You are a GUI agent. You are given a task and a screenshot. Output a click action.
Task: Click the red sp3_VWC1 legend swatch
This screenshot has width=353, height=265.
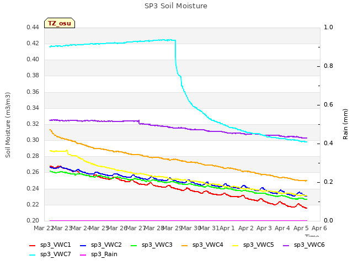(33, 245)
